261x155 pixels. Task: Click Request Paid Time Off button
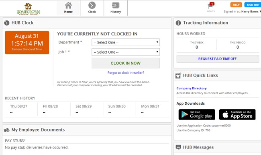218,59
